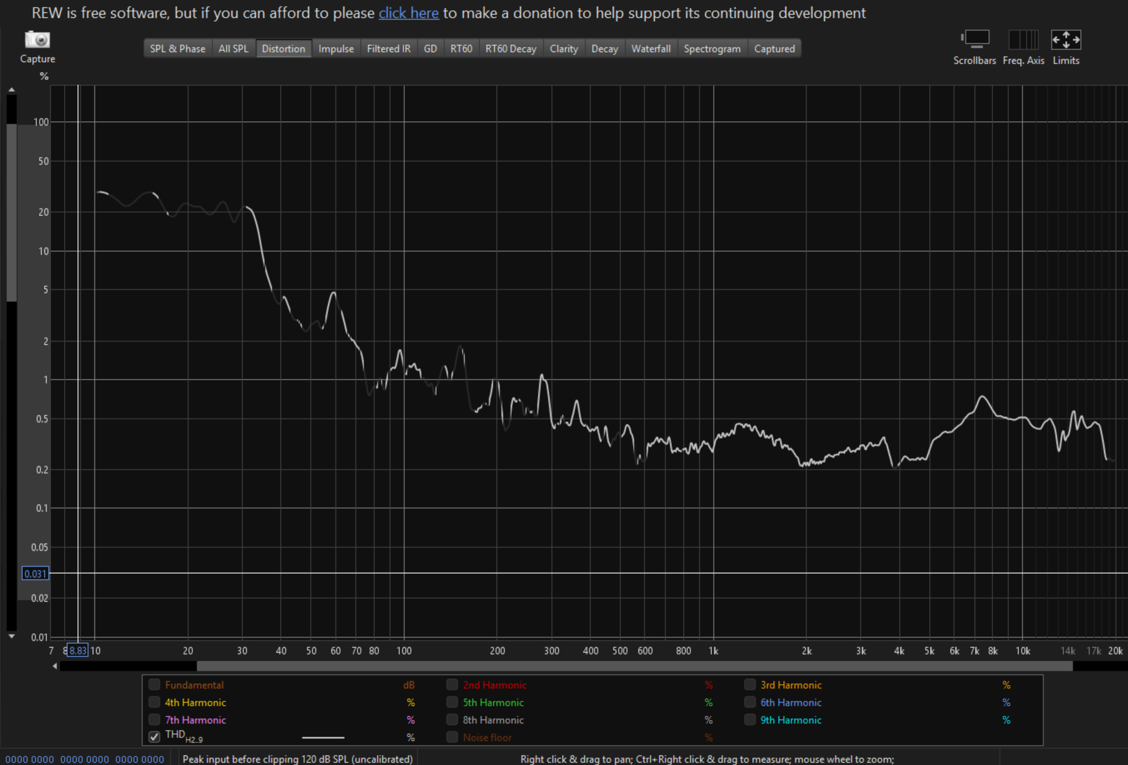The image size is (1128, 765).
Task: Click the 100 percent axis label
Action: point(41,122)
